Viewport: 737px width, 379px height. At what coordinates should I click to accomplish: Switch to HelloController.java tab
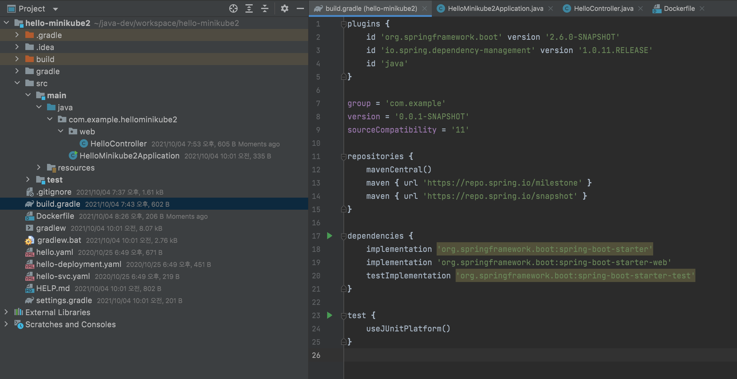coord(603,8)
